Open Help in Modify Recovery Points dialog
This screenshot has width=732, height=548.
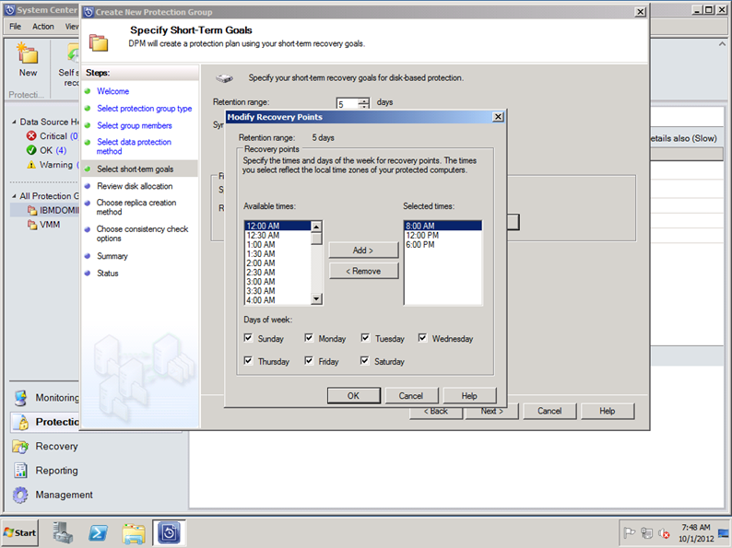click(469, 395)
